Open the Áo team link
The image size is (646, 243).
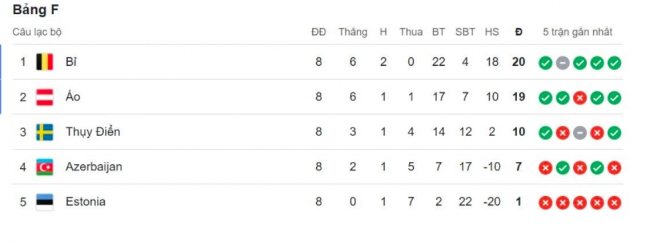[73, 97]
